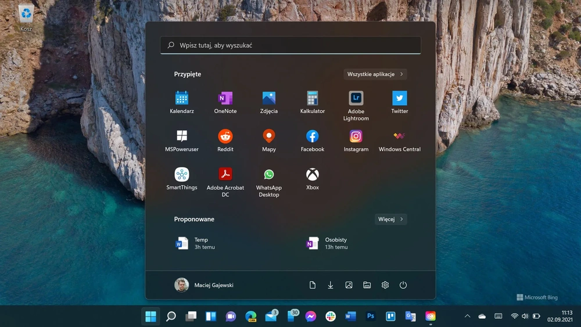Image resolution: width=581 pixels, height=327 pixels.
Task: Launch Photoshop from taskbar
Action: click(x=371, y=317)
